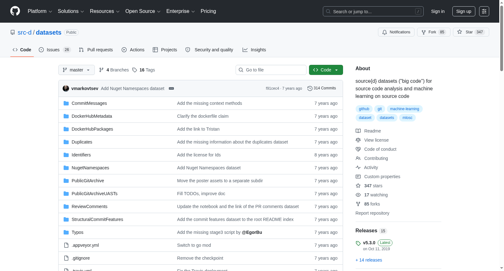This screenshot has width=504, height=271.
Task: Open the Security and quality tab
Action: [209, 50]
